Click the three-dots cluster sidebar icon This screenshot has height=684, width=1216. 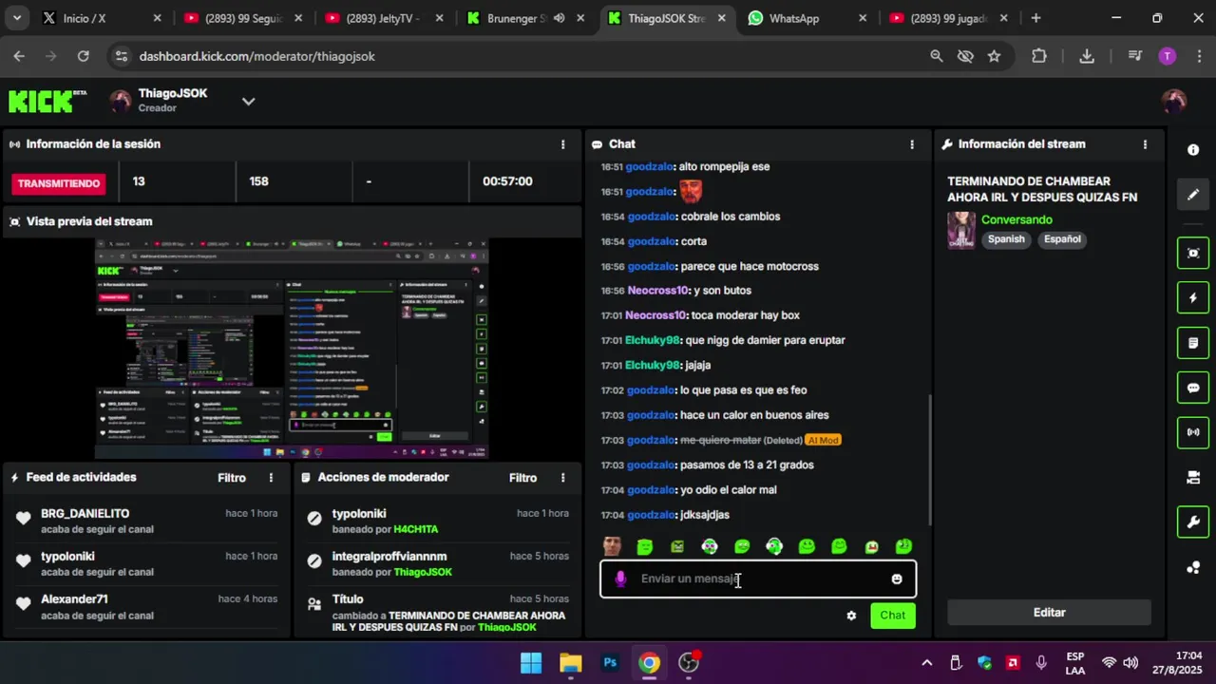[x=1193, y=568]
